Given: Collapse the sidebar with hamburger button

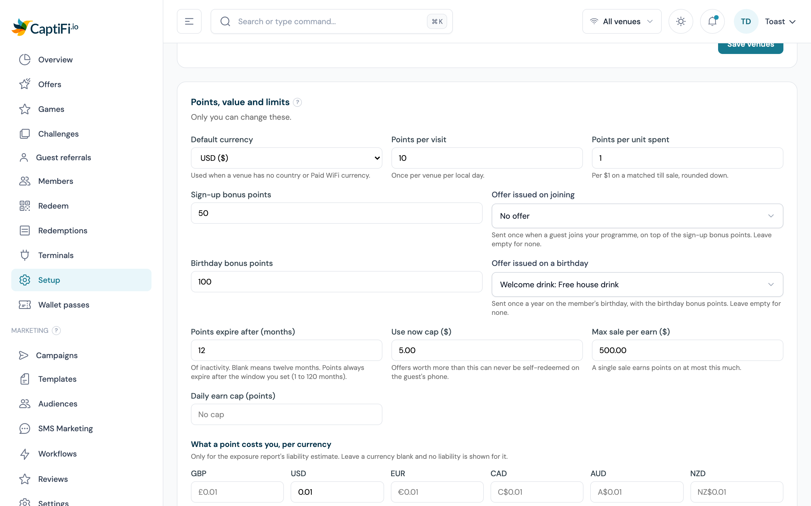Looking at the screenshot, I should (189, 21).
